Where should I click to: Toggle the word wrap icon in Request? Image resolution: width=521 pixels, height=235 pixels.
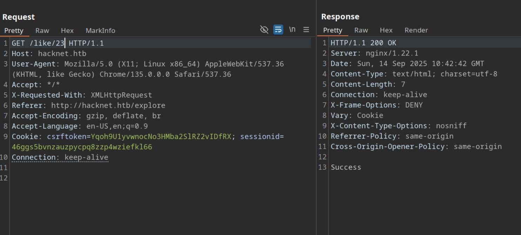pos(278,29)
